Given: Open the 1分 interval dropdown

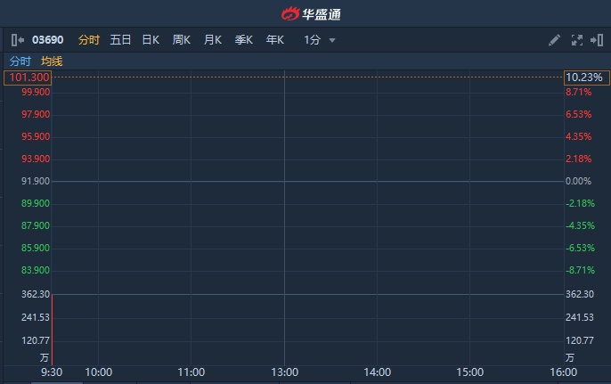Looking at the screenshot, I should [320, 40].
